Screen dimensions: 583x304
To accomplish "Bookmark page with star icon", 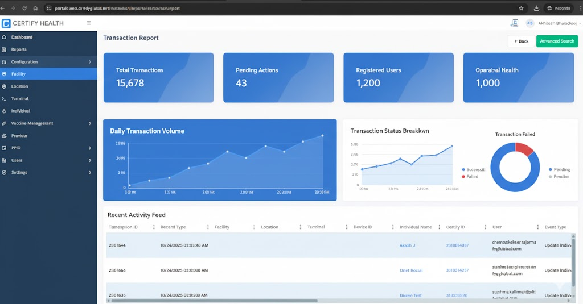I will [x=521, y=8].
